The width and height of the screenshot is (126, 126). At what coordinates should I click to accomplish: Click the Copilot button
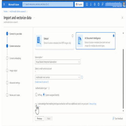click(x=79, y=4)
